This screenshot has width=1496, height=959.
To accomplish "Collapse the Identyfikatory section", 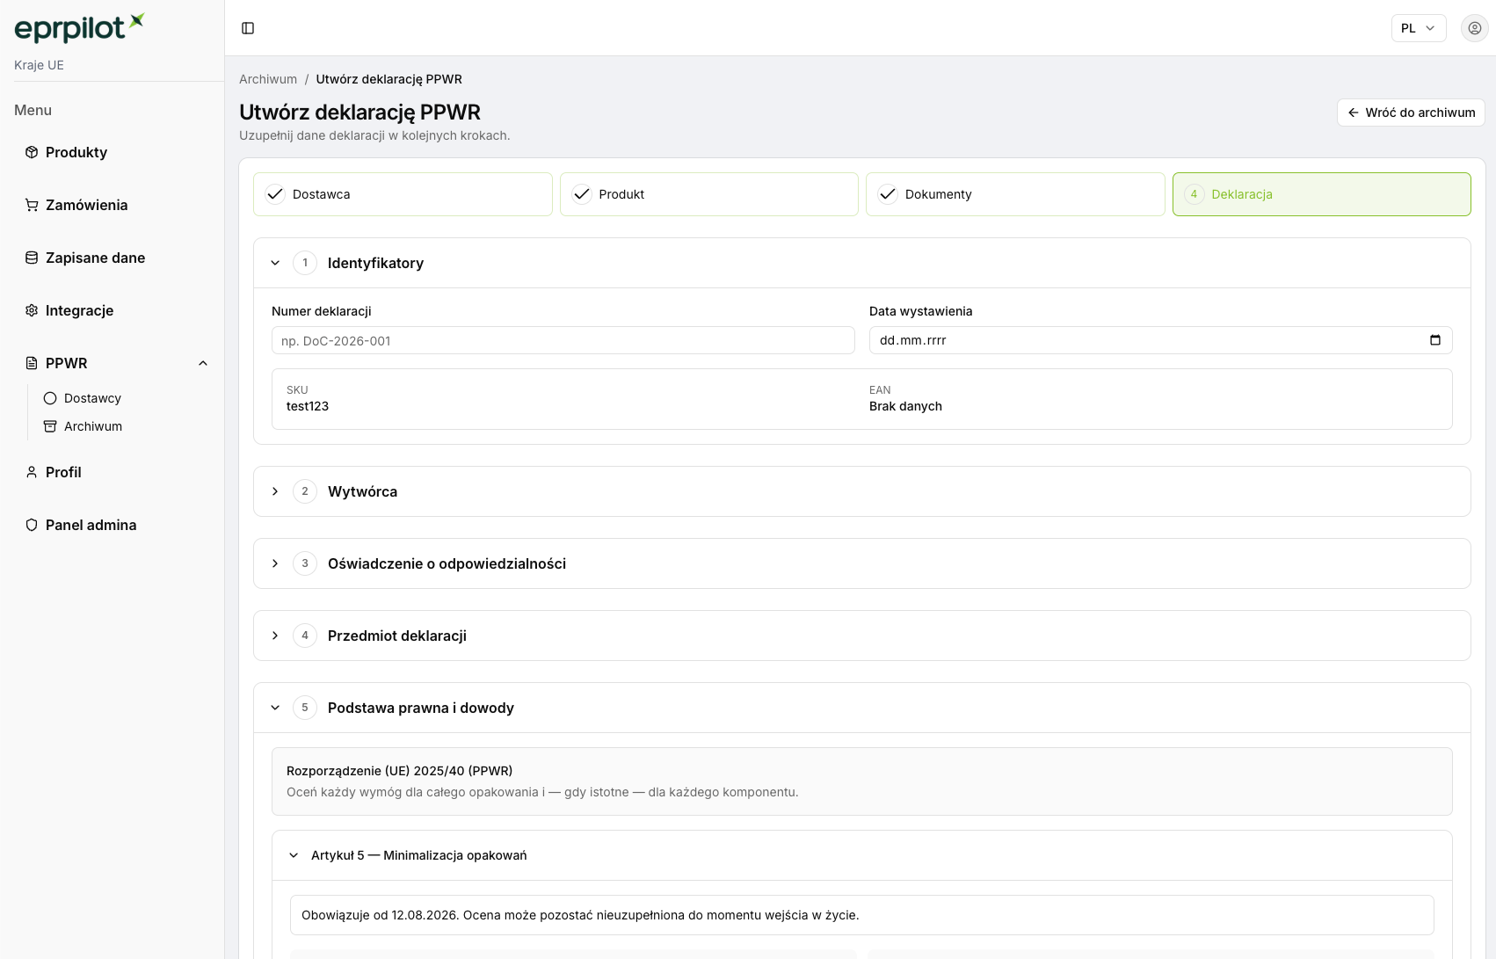I will 861,263.
